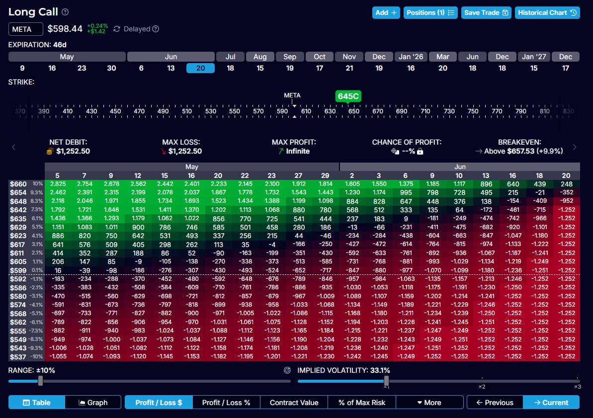
Task: Select the Contract Value tab
Action: [294, 403]
